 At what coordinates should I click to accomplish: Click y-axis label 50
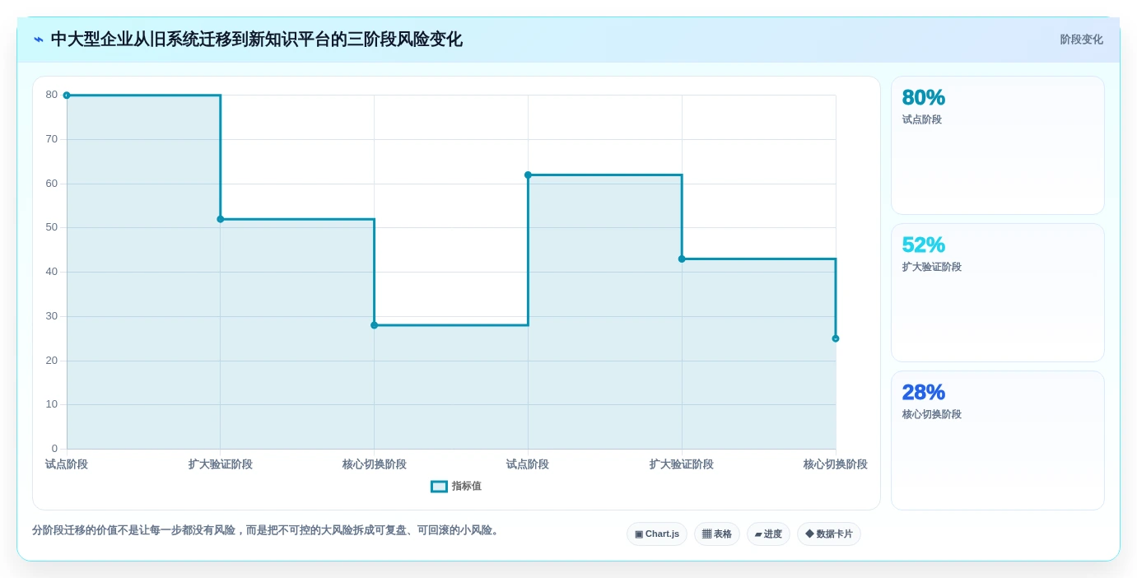(52, 227)
